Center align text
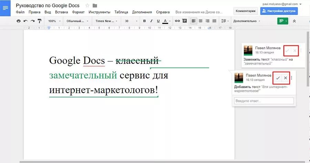 tap(200, 21)
